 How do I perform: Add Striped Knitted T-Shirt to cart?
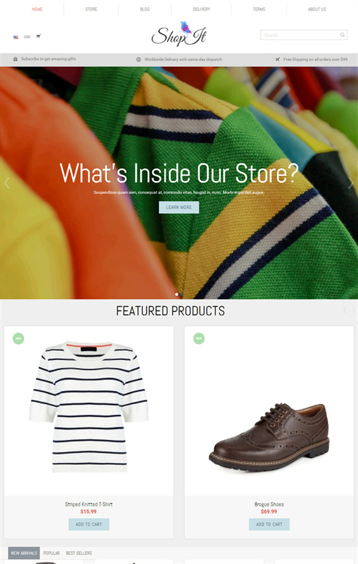(x=89, y=524)
